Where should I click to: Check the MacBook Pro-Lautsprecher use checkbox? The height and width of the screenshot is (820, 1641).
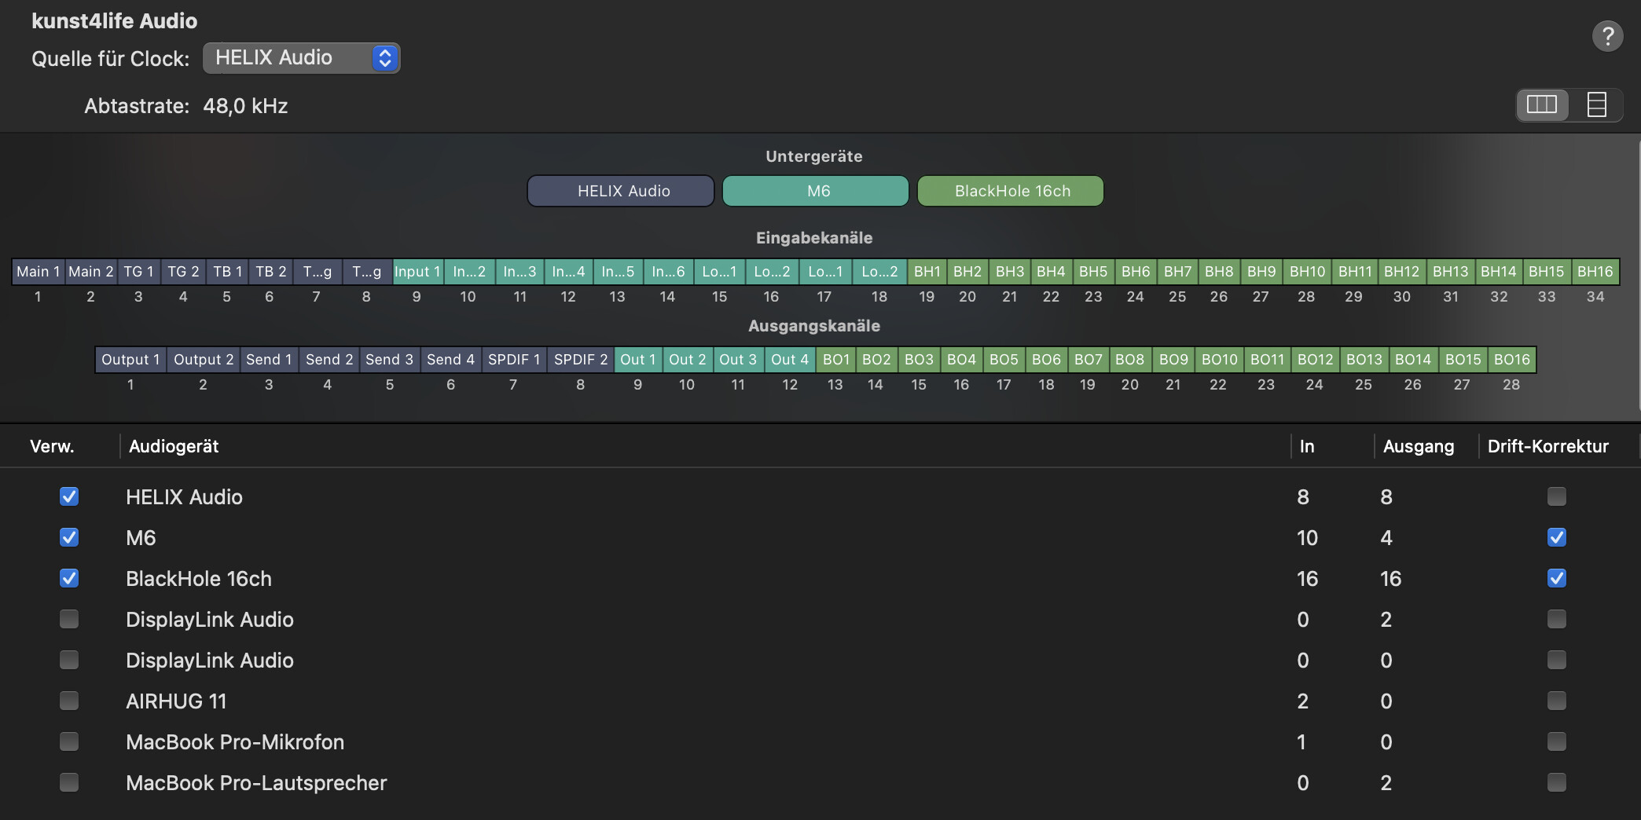[69, 782]
